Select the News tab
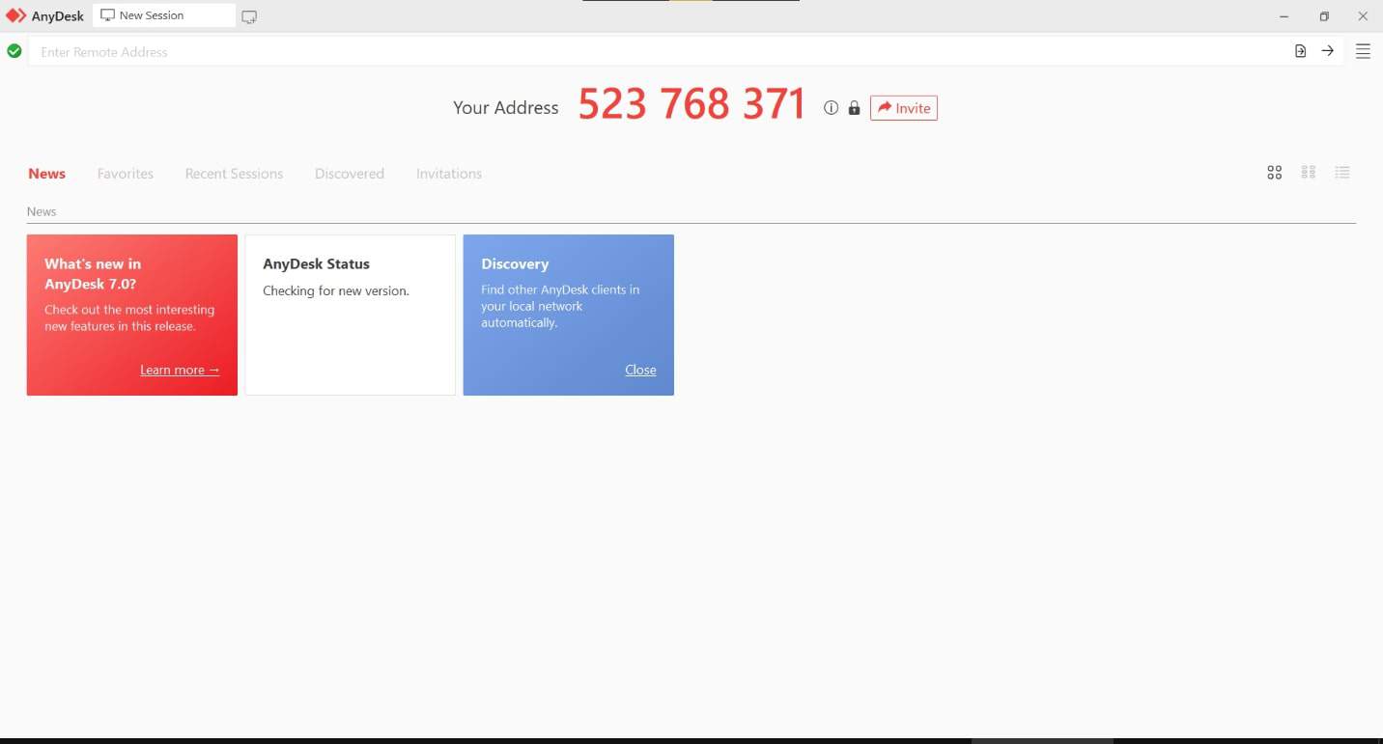1383x744 pixels. click(x=46, y=174)
